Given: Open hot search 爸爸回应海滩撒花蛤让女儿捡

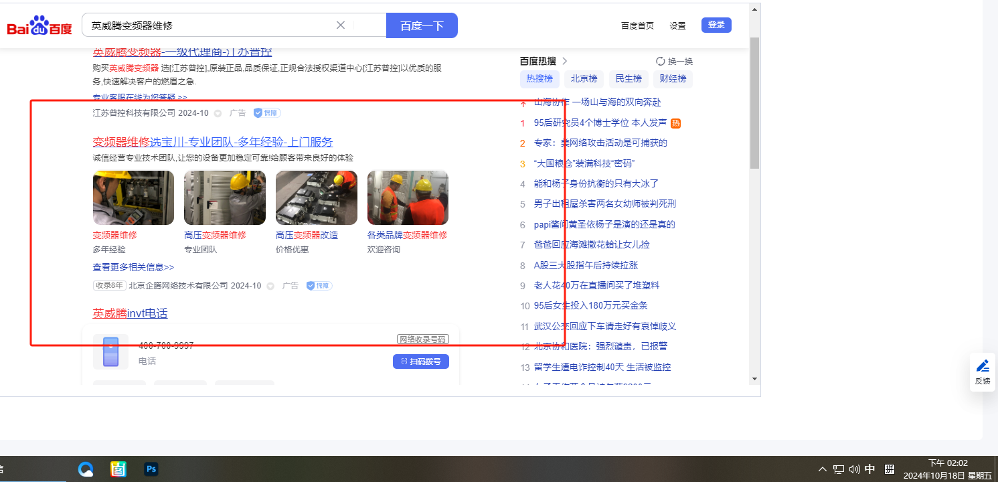Looking at the screenshot, I should tap(592, 244).
